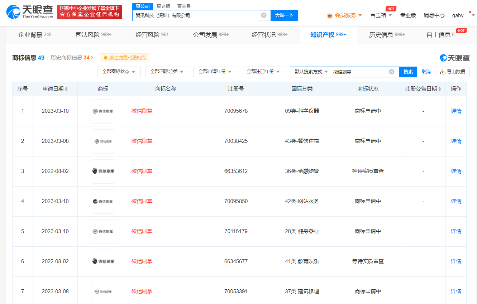477x304 pixels.
Task: Expand the 全部申请年份 filter dropdown
Action: click(215, 72)
